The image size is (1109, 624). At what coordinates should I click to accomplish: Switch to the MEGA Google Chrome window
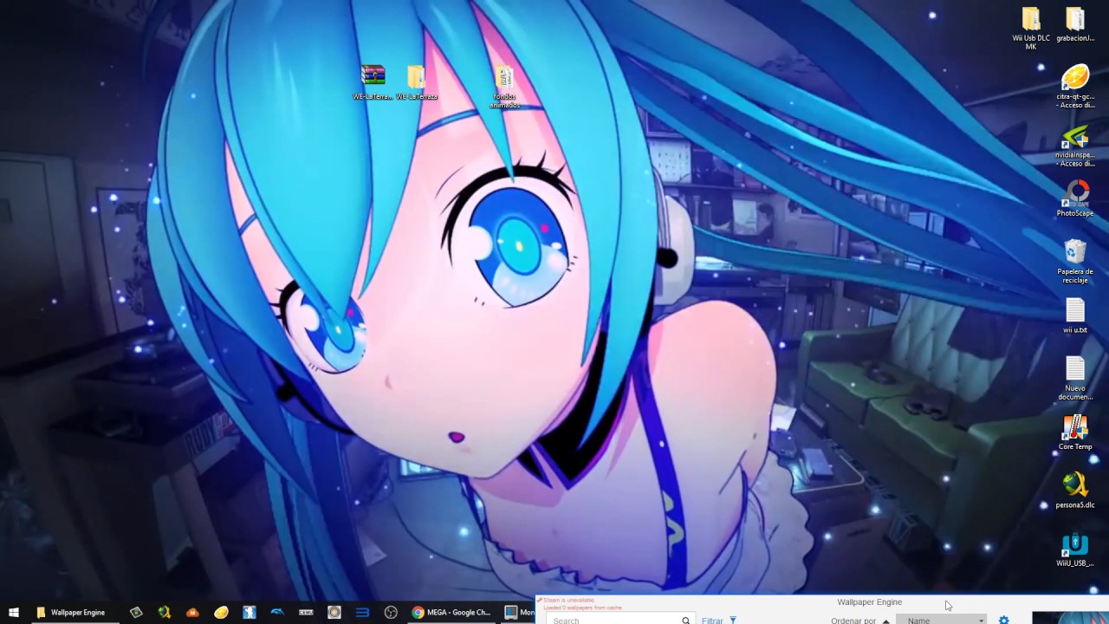coord(451,613)
